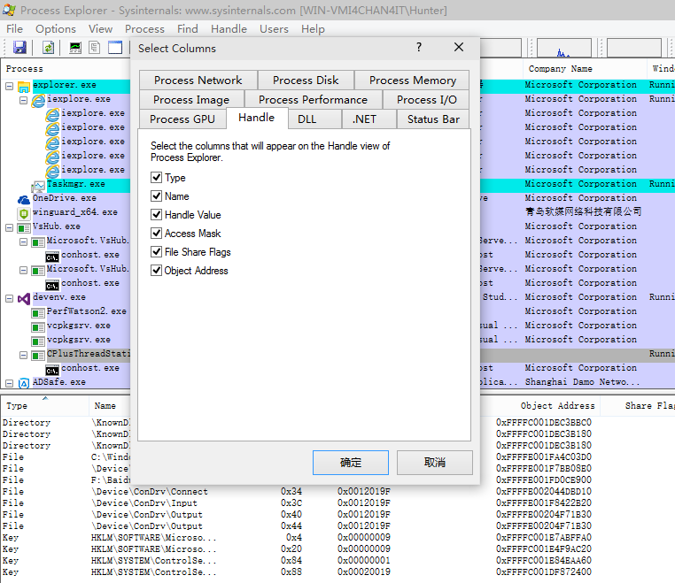Image resolution: width=675 pixels, height=583 pixels.
Task: Open the Handle menu
Action: (x=229, y=29)
